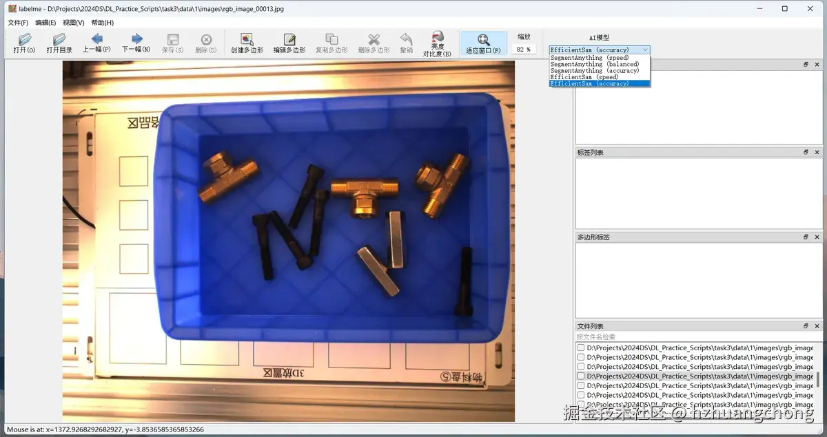Choose EfficientSam (speed) model option

pos(600,77)
